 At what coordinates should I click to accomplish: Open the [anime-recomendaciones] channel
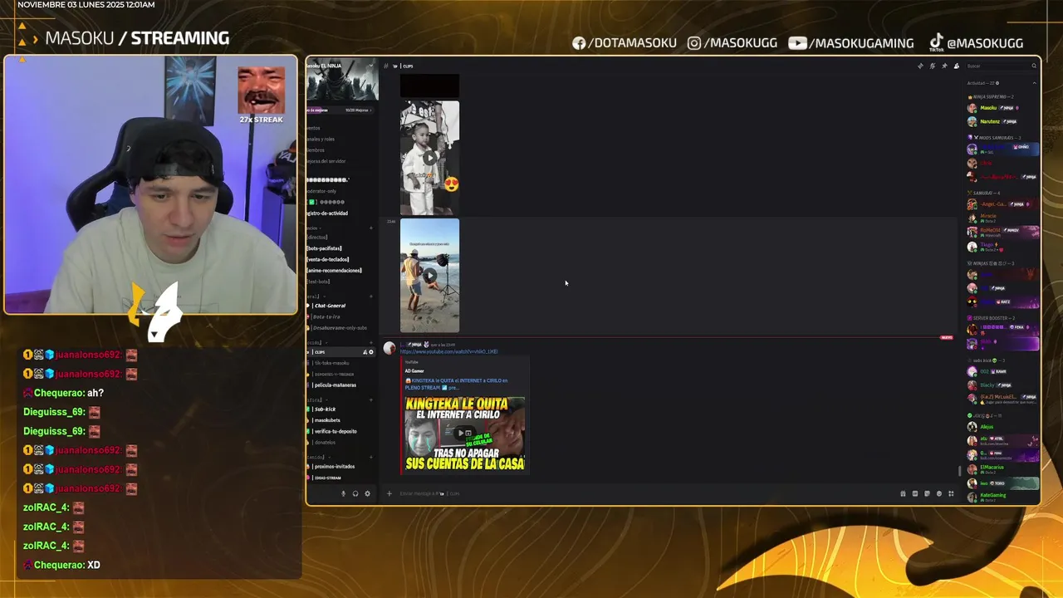pos(334,270)
